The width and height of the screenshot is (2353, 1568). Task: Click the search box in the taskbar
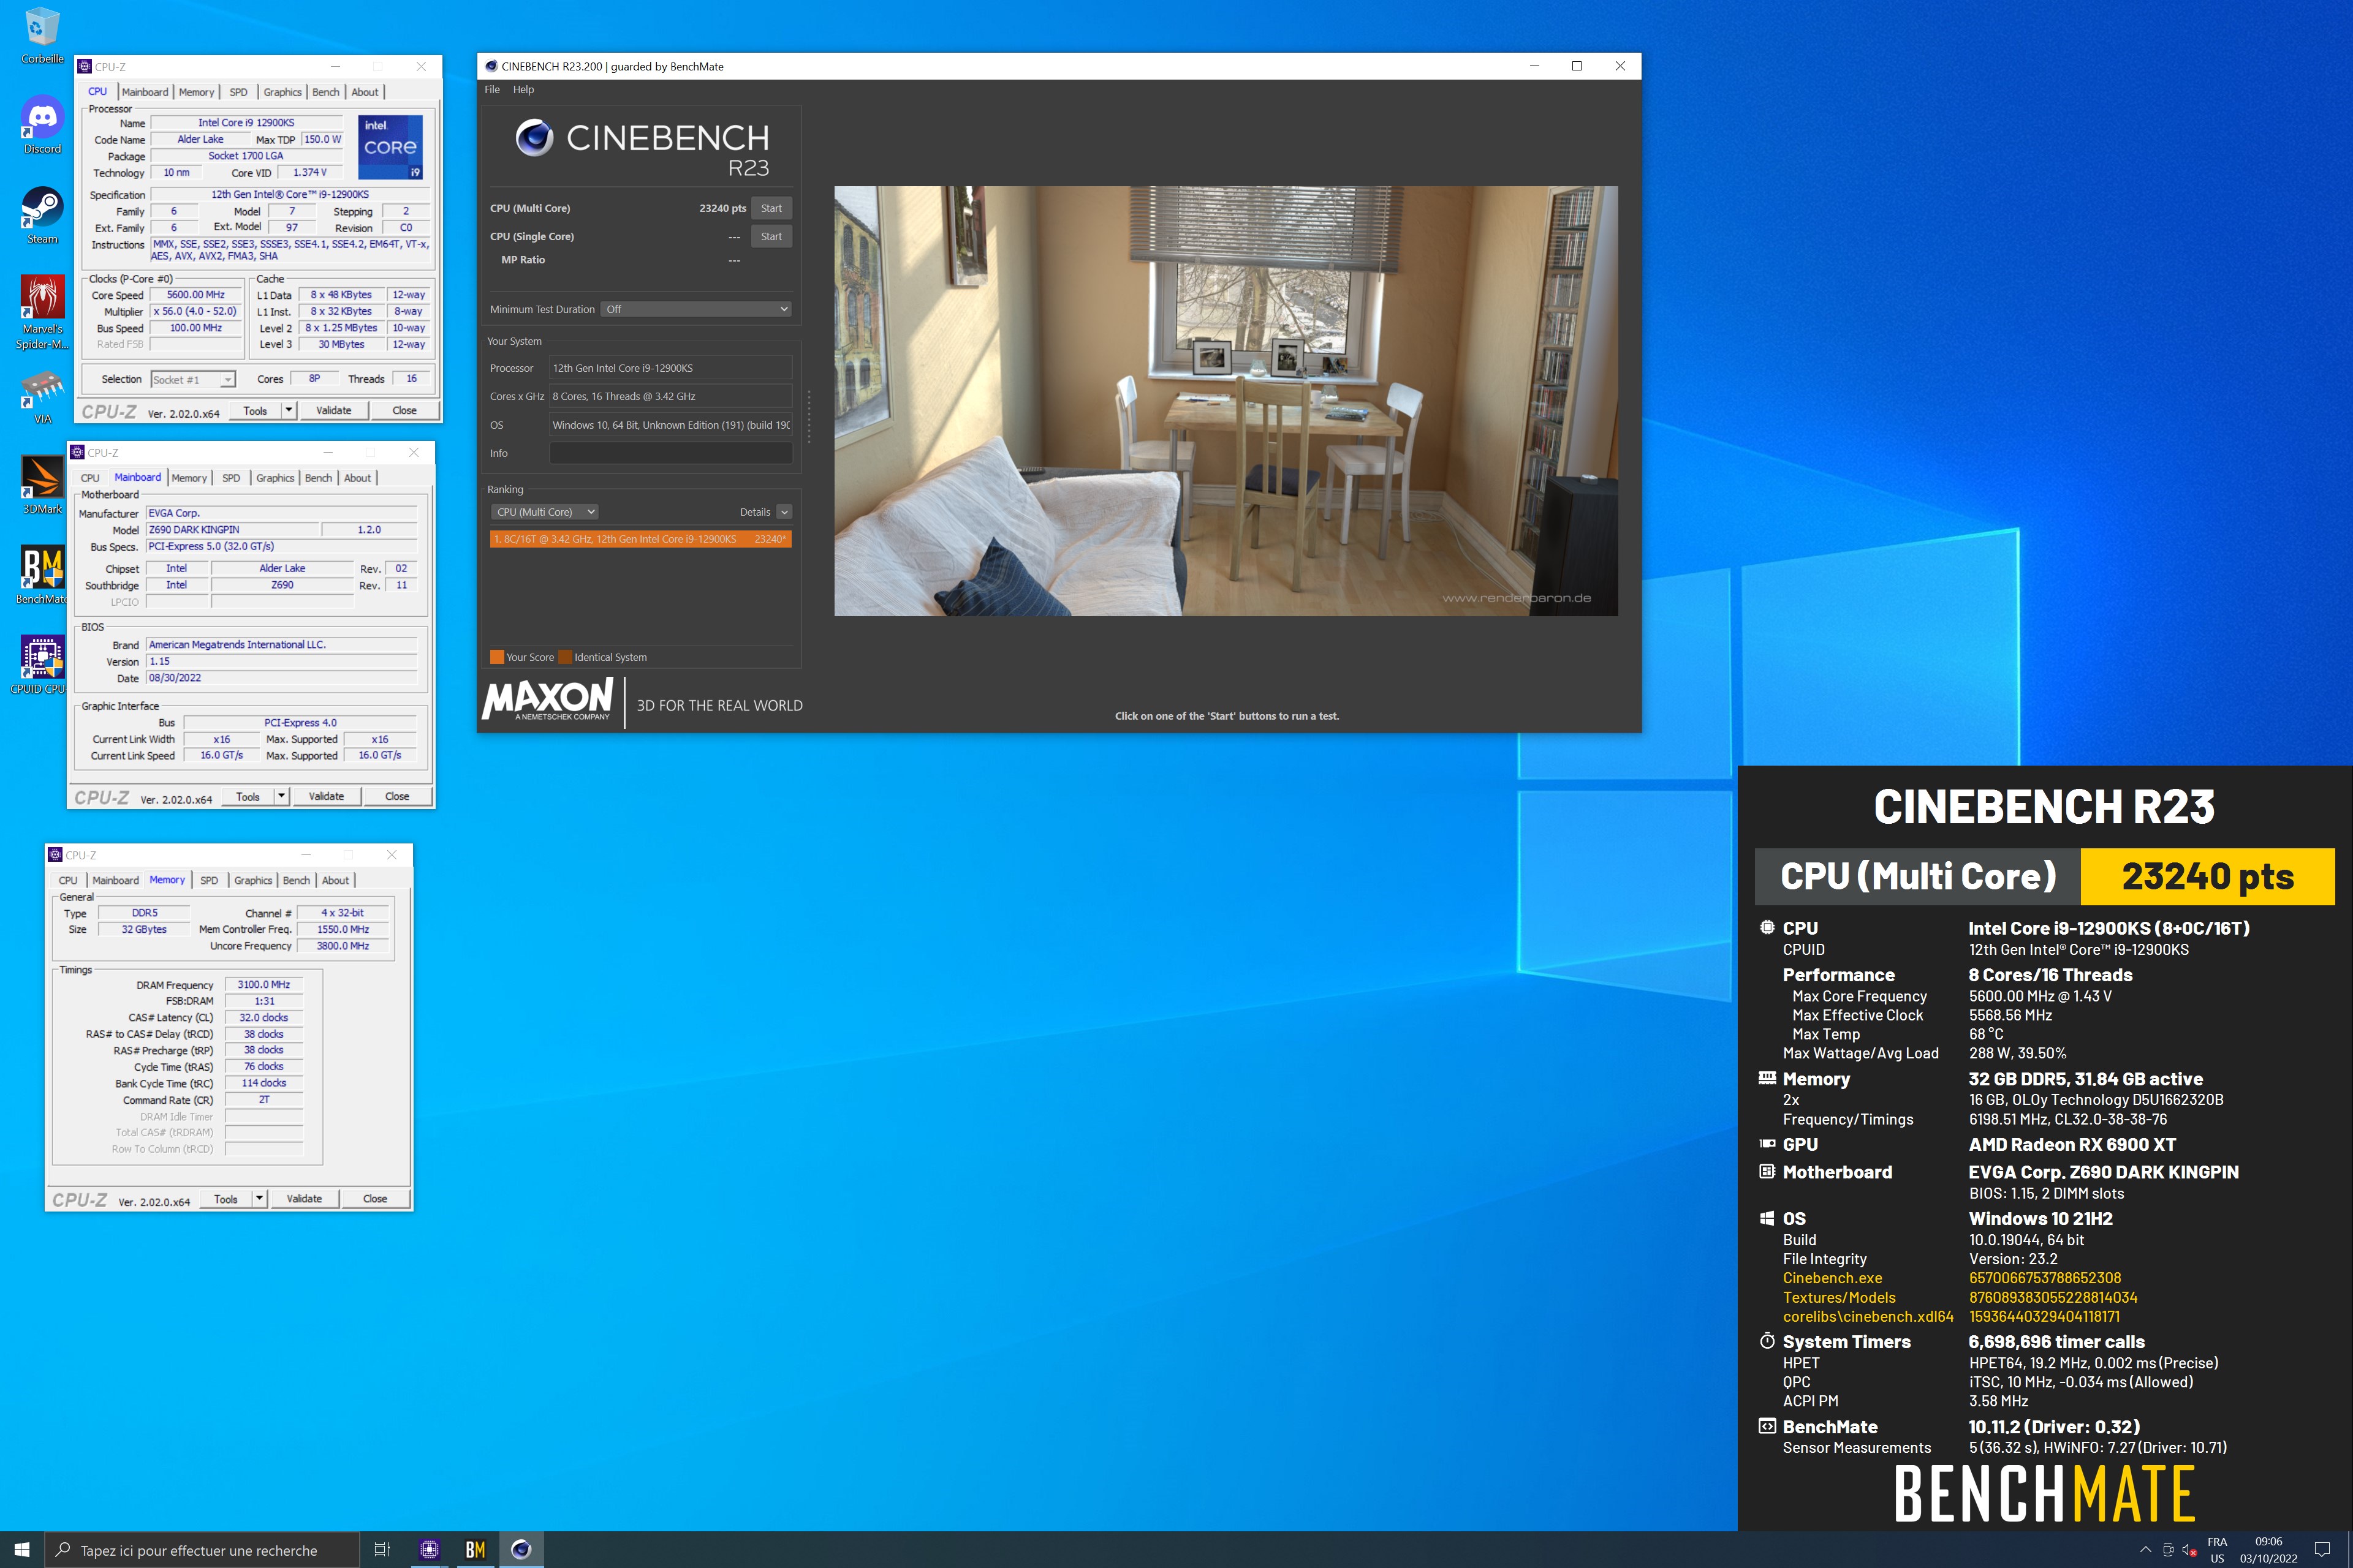[x=202, y=1550]
